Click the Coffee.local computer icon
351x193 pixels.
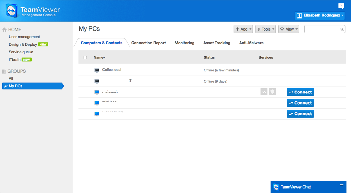97,70
